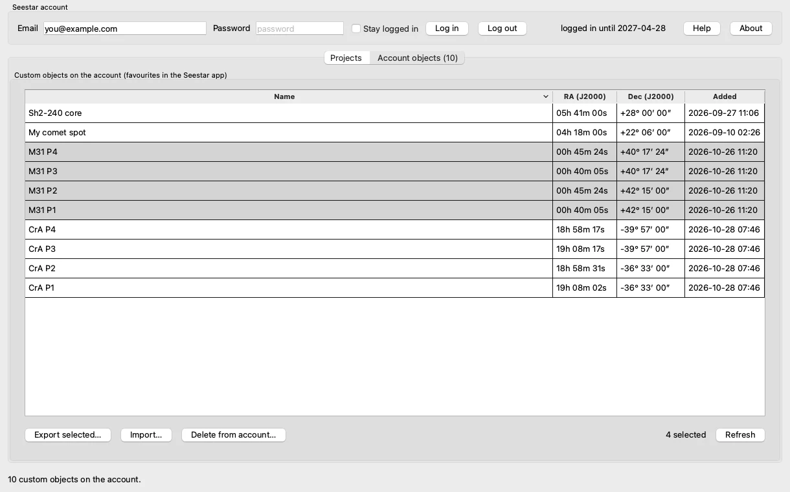Select the My comet spot row
The height and width of the screenshot is (492, 790).
[395, 133]
